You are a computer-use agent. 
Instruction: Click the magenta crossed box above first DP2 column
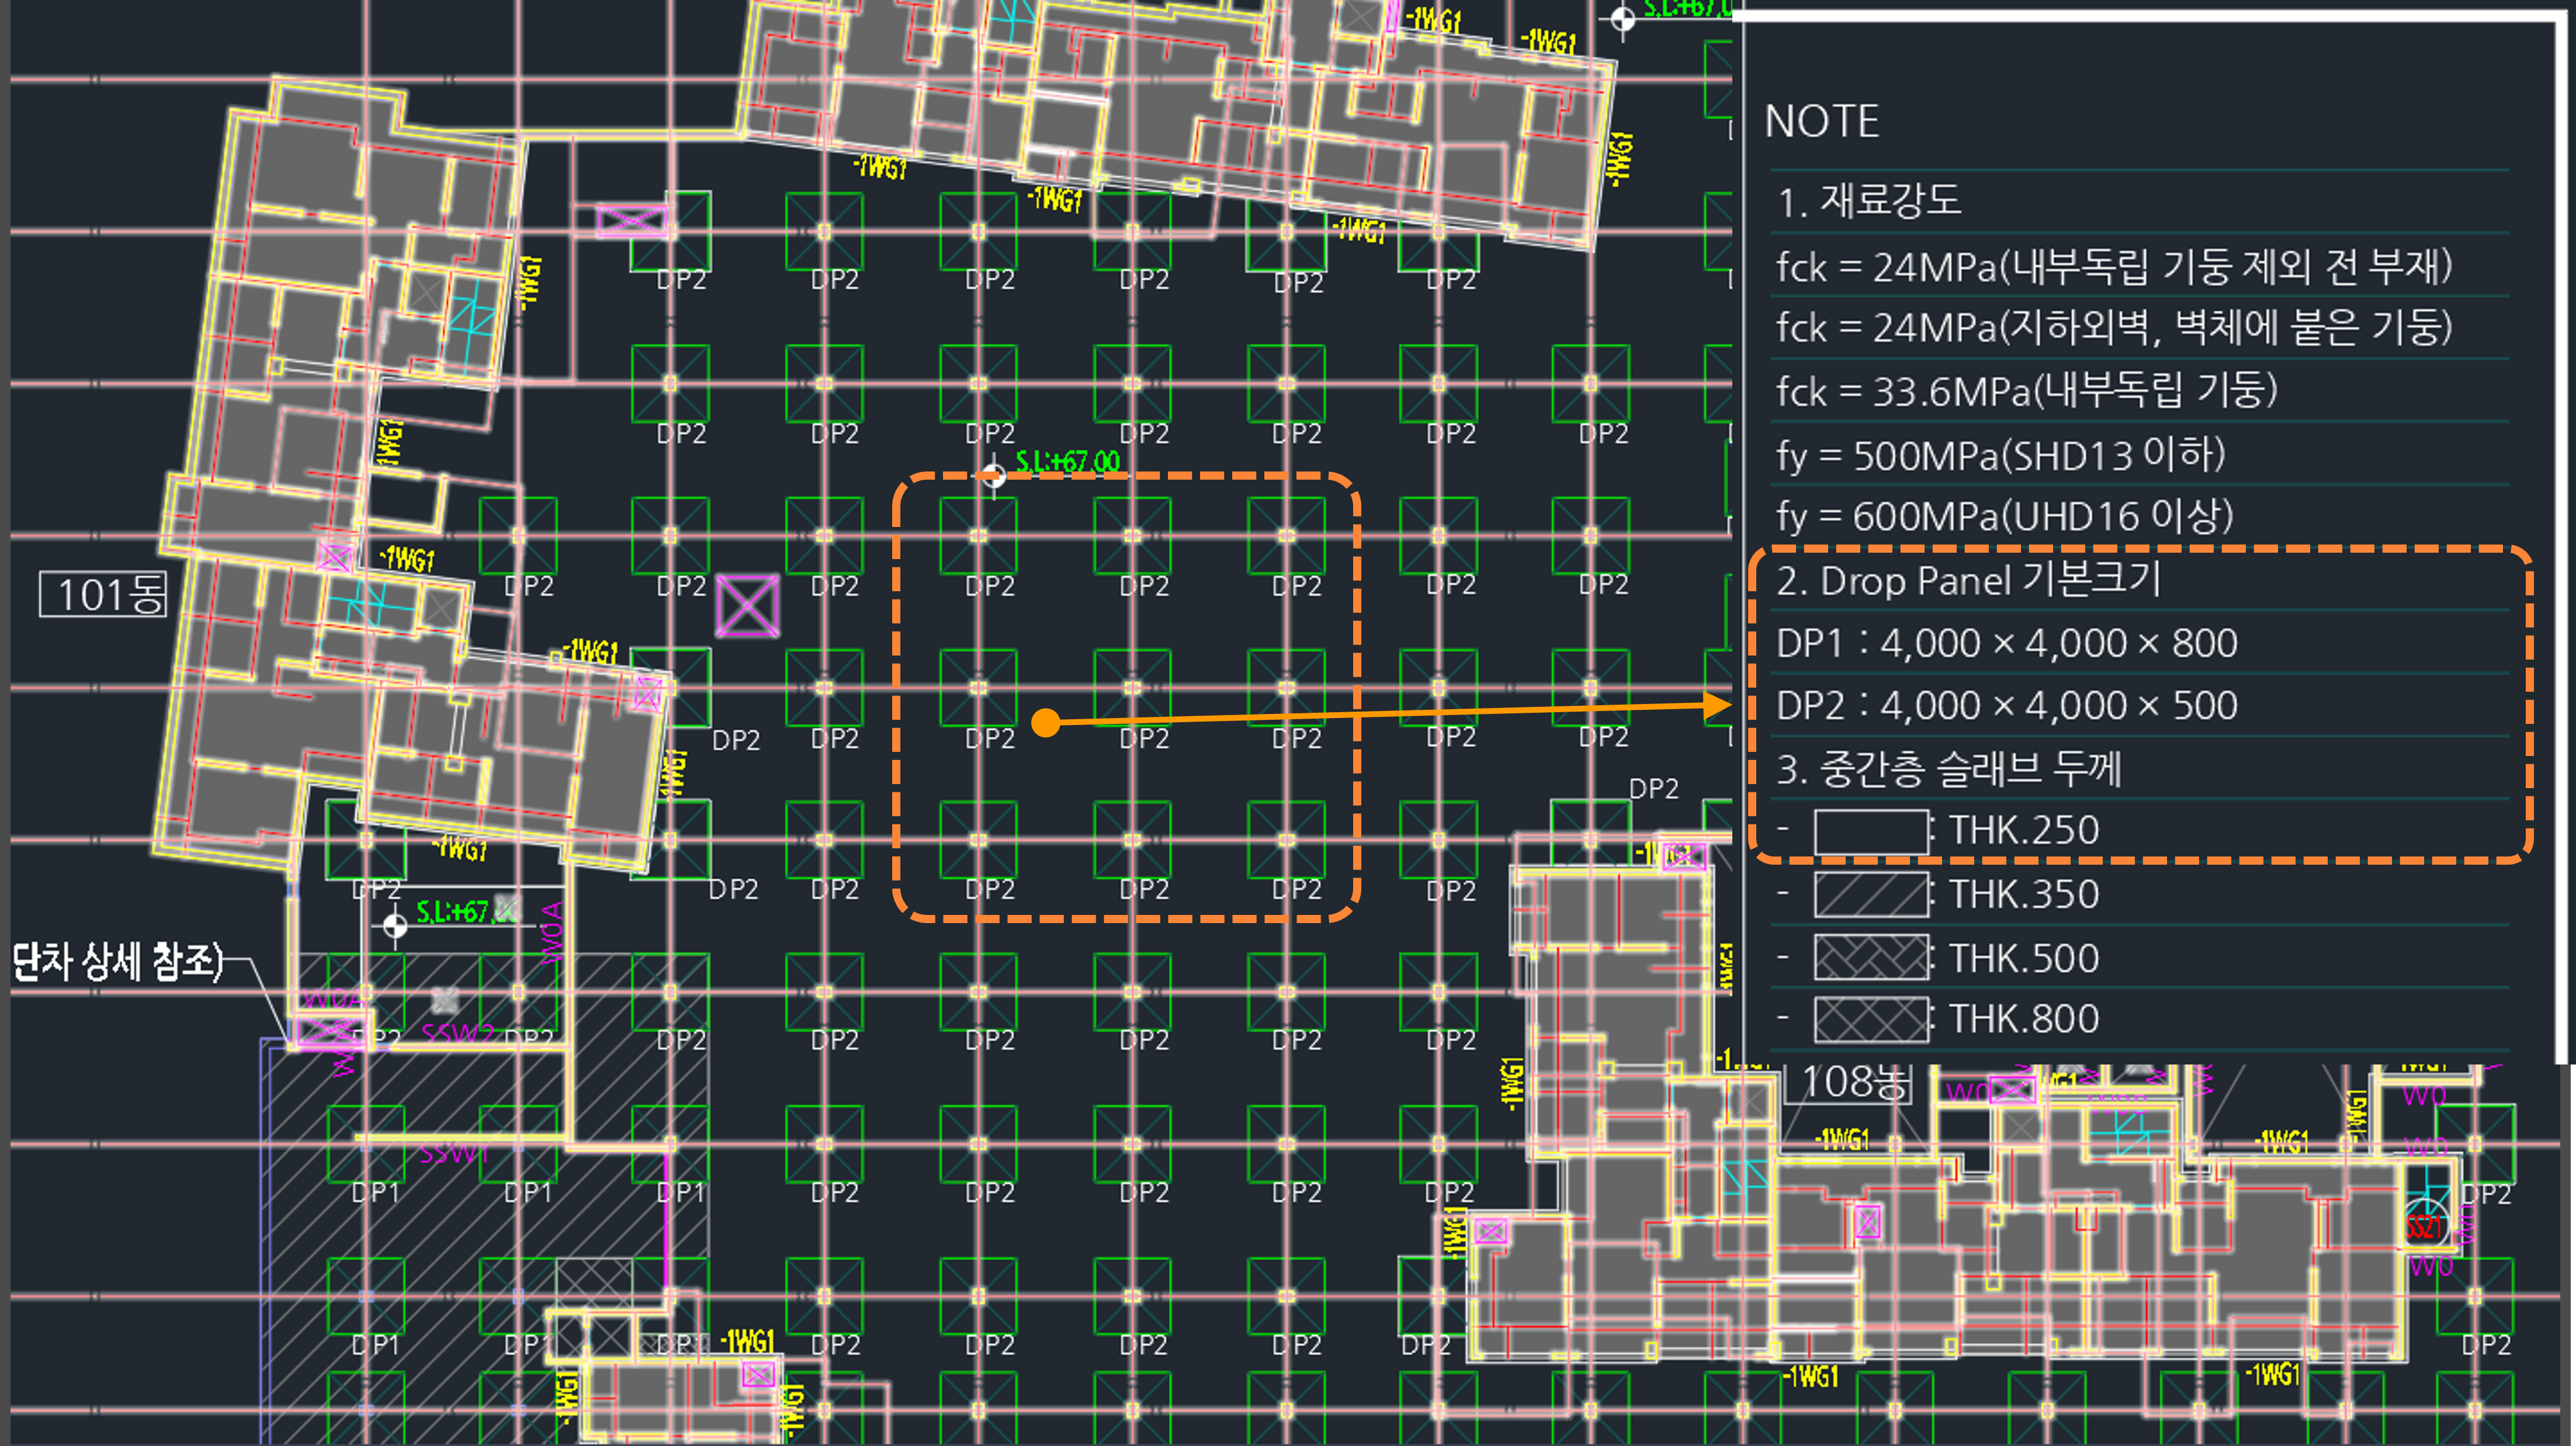click(x=632, y=221)
